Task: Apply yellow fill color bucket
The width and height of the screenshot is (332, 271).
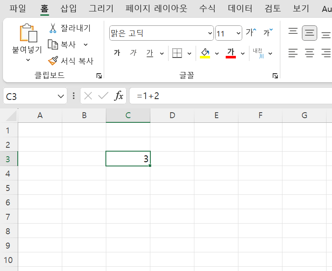Action: (205, 53)
